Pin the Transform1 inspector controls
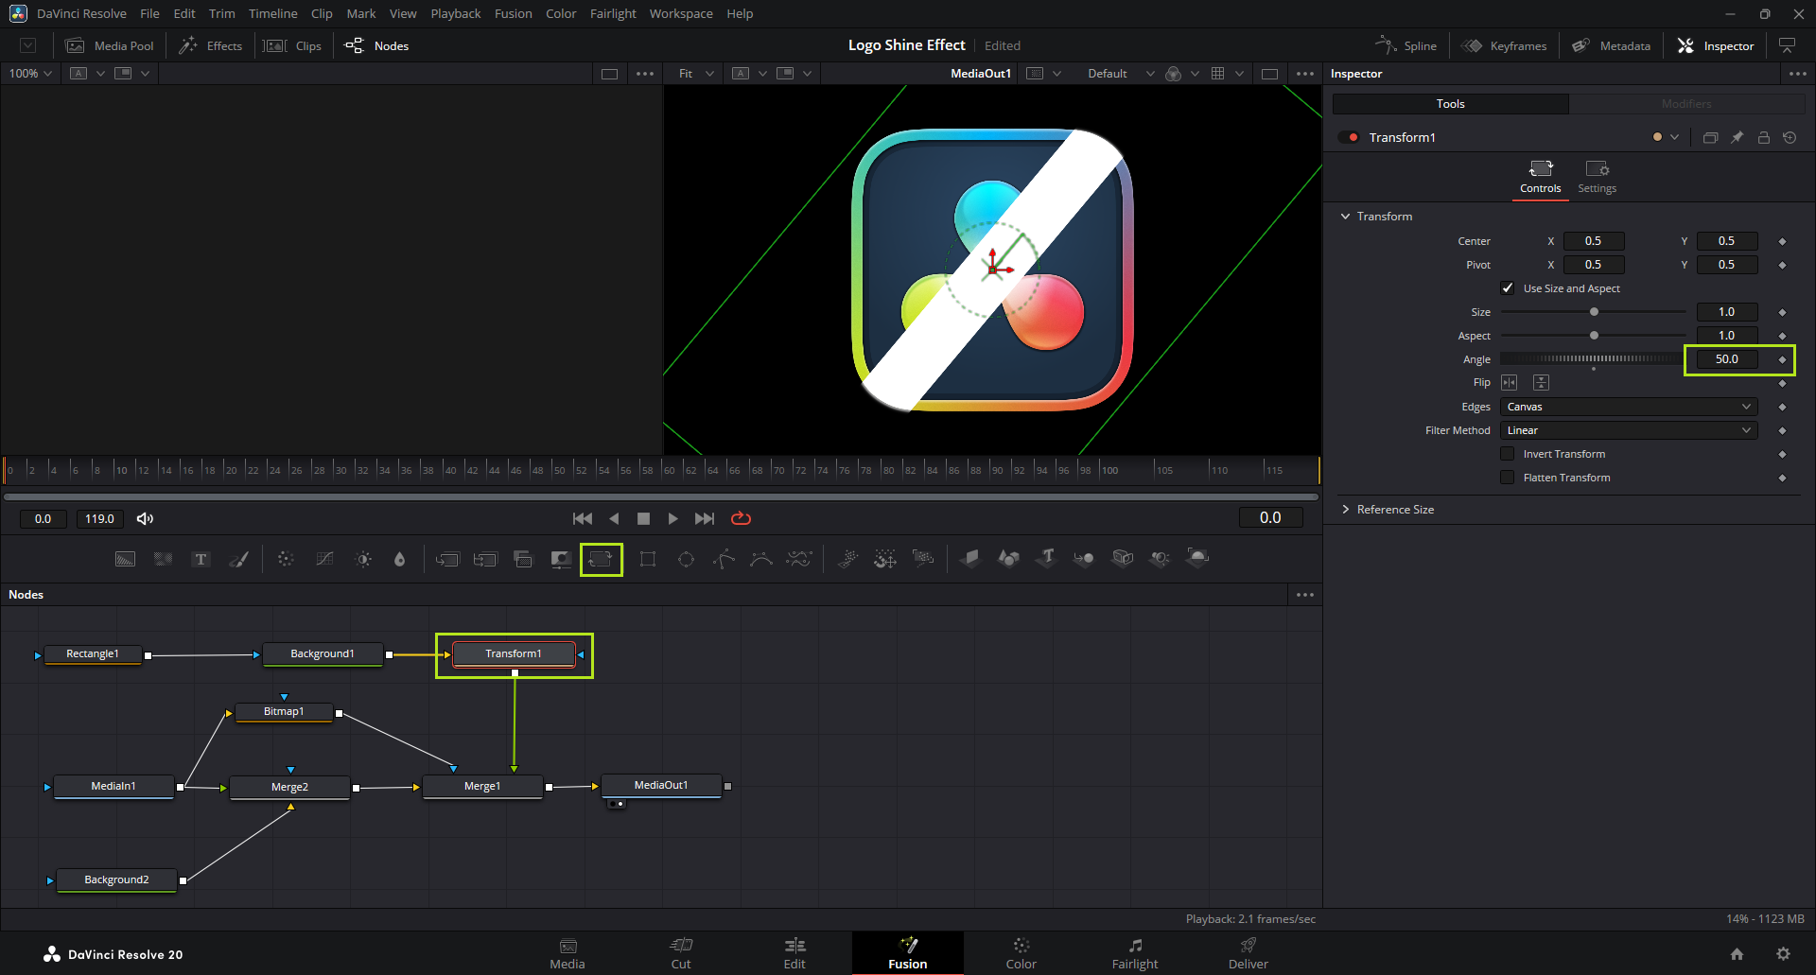Screen dimensions: 1816x975 click(1737, 138)
